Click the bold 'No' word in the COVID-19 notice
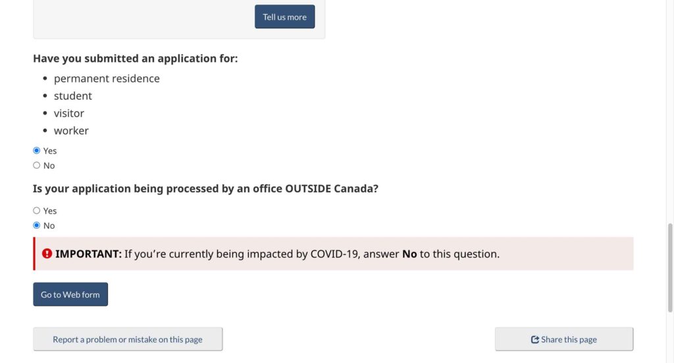This screenshot has height=363, width=674. click(x=409, y=254)
